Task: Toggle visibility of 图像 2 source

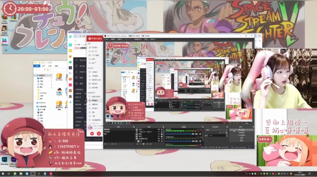Action: click(158, 129)
